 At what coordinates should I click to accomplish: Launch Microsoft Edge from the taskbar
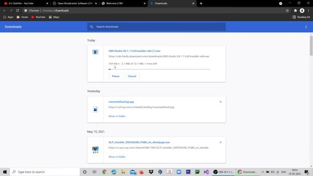(x=114, y=172)
